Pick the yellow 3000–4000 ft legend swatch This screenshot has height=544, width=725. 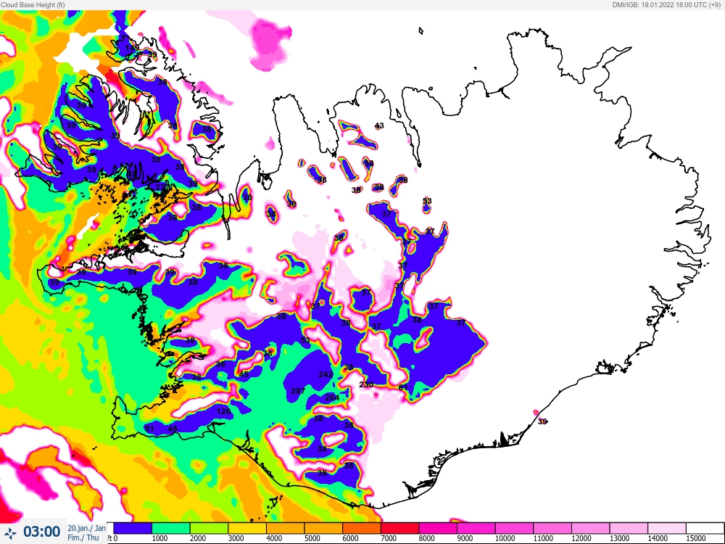click(247, 528)
